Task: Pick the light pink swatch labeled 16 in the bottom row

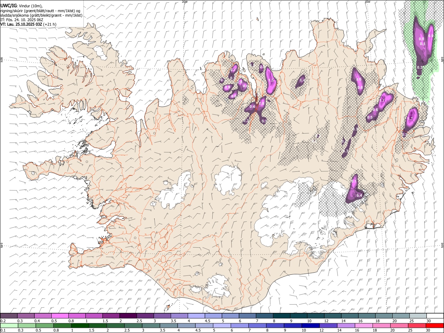Action: click(x=364, y=325)
